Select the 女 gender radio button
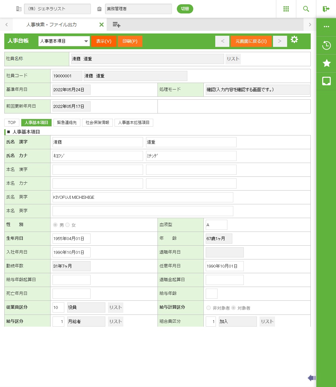Screen dimensions: 336x387 [68, 225]
